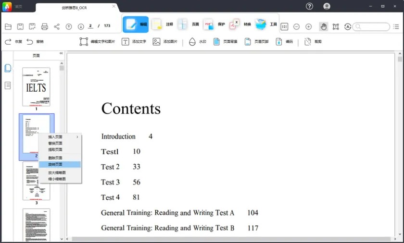
Task: Click the 添加文字 add text tool
Action: 134,42
